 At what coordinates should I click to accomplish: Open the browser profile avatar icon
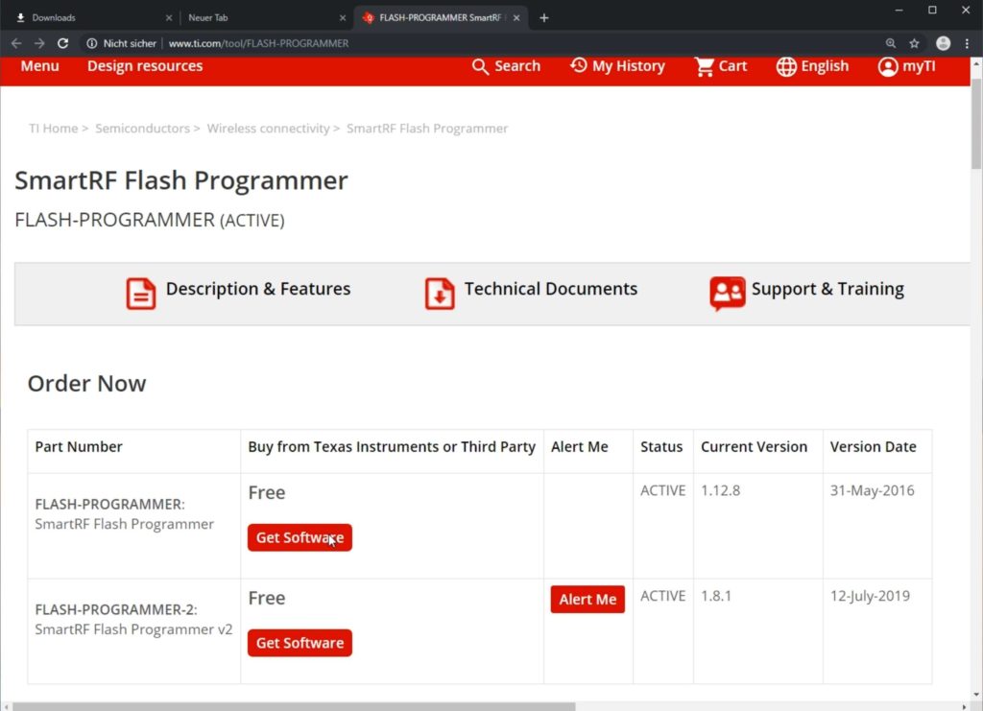(x=943, y=43)
